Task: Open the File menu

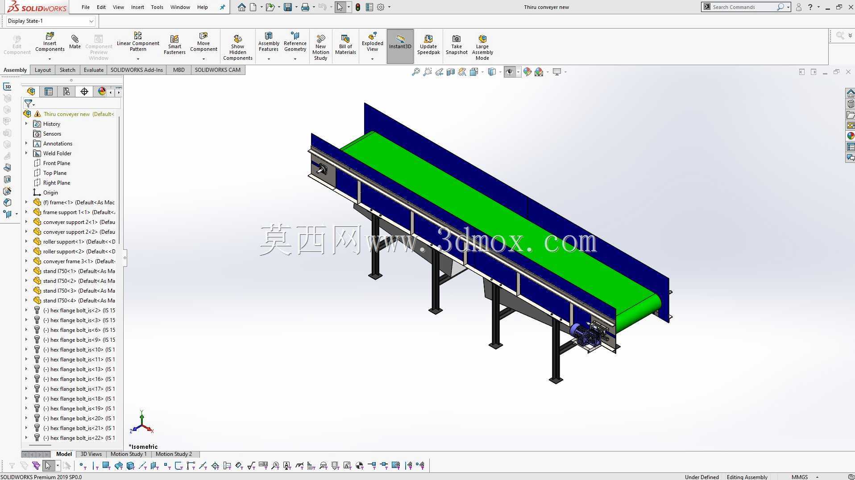Action: click(x=86, y=7)
